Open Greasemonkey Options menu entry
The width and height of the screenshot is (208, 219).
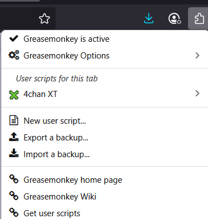105,56
